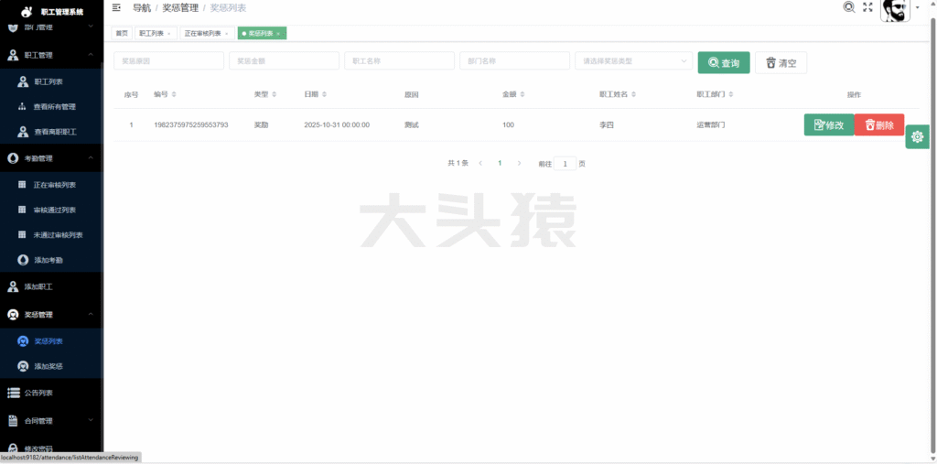Sort the table by the 职工姓名 column arrows
Viewport: 937px width, 464px height.
[633, 94]
